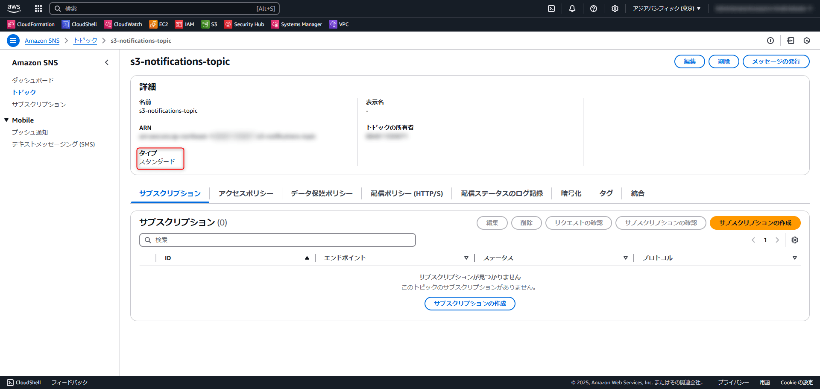Go to next page of subscriptions
Screen dimensions: 820x389
777,240
